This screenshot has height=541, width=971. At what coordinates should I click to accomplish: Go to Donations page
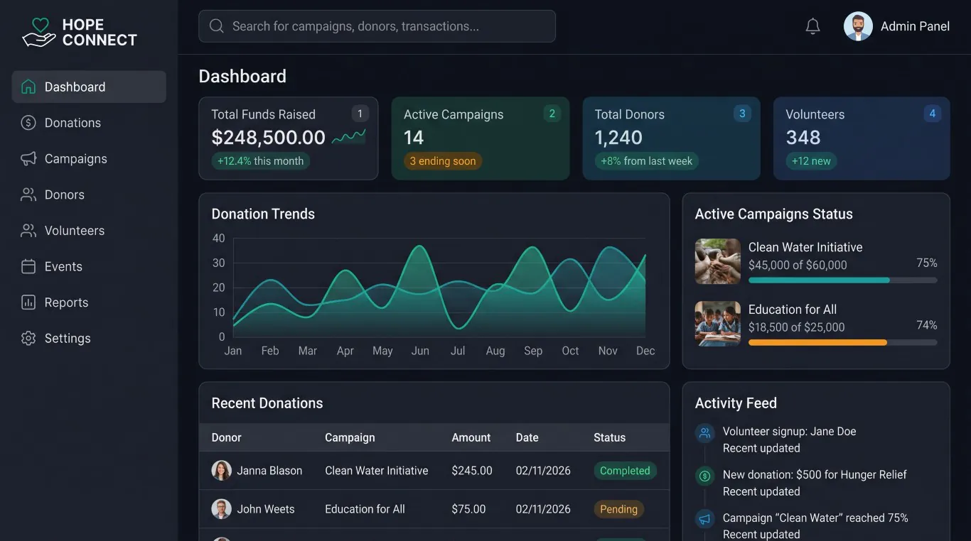pos(89,123)
